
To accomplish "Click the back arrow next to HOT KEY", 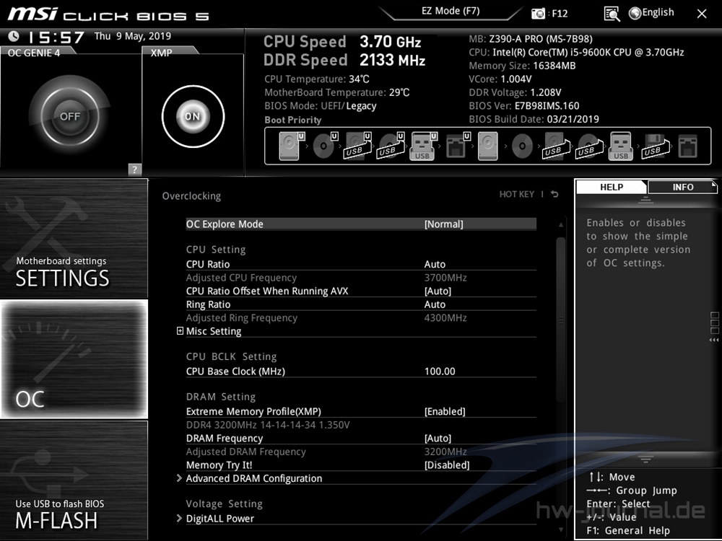I will click(x=554, y=194).
